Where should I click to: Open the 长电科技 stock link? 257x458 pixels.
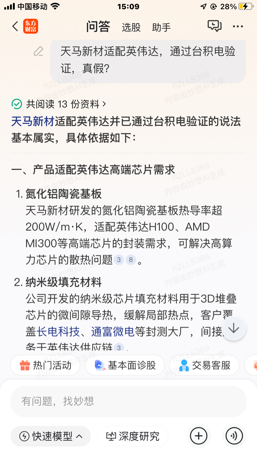point(58,332)
